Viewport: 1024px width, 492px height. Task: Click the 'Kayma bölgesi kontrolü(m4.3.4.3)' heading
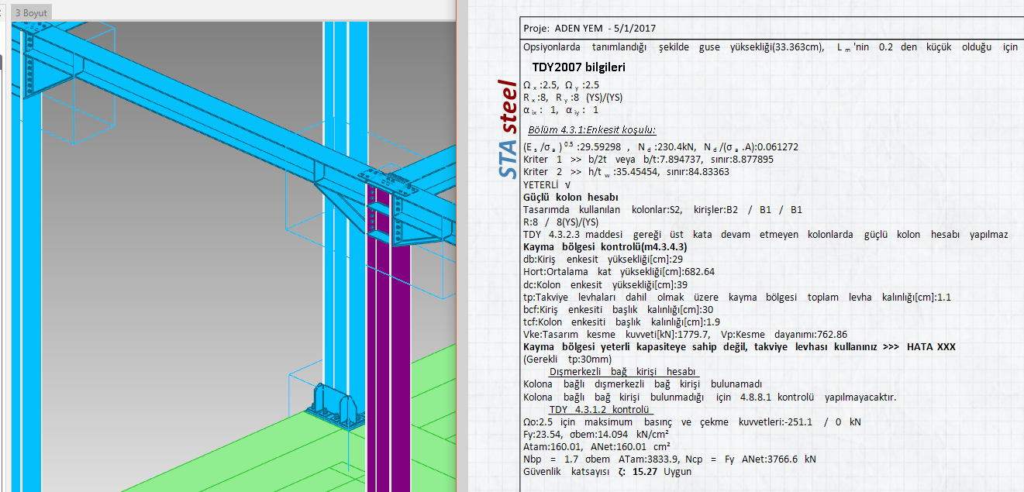click(x=605, y=246)
